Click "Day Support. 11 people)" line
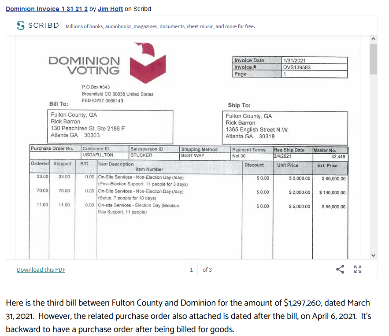This screenshot has width=389, height=336. tap(122, 212)
